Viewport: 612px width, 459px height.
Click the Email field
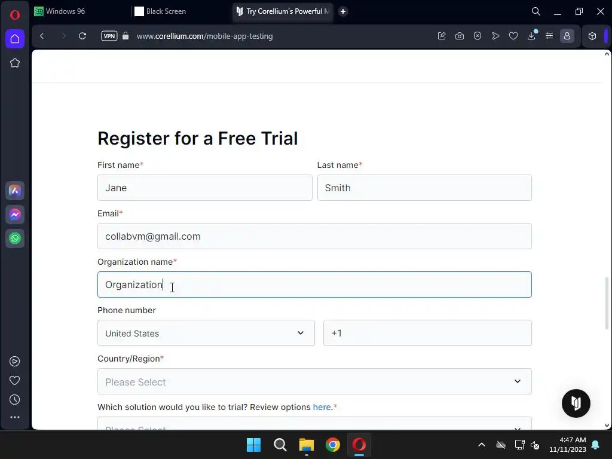pos(314,236)
